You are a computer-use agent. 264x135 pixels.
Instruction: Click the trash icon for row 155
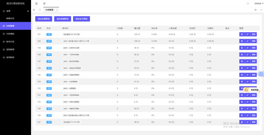tap(242, 75)
